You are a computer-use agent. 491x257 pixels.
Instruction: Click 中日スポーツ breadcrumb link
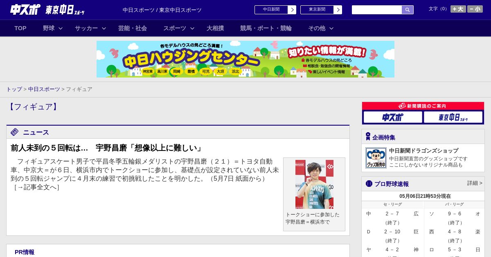point(44,89)
